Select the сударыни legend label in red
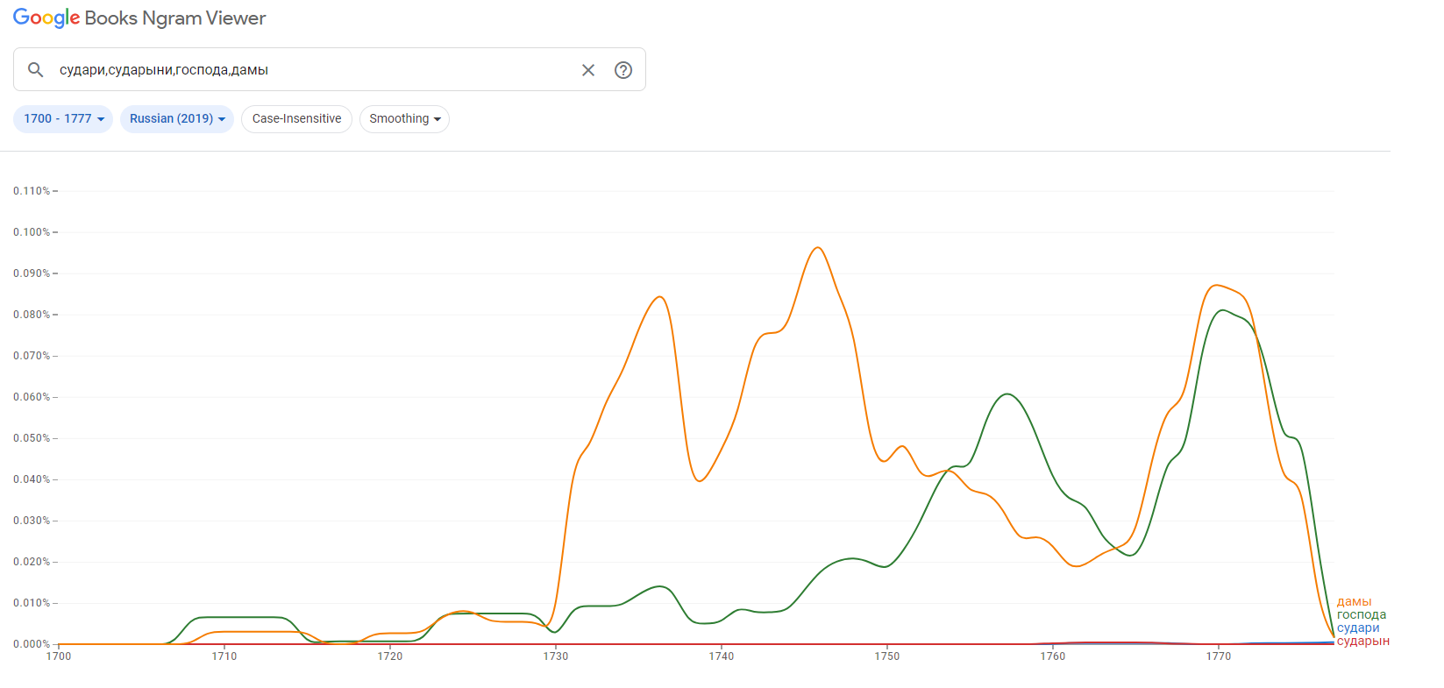The height and width of the screenshot is (688, 1444). [x=1362, y=642]
